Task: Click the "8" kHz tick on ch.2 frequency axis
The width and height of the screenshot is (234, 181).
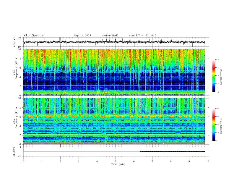Action: coord(21,108)
